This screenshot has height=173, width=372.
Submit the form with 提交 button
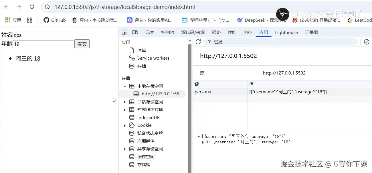click(82, 44)
